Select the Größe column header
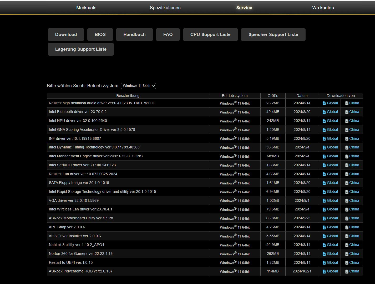This screenshot has width=375, height=284. pos(273,96)
